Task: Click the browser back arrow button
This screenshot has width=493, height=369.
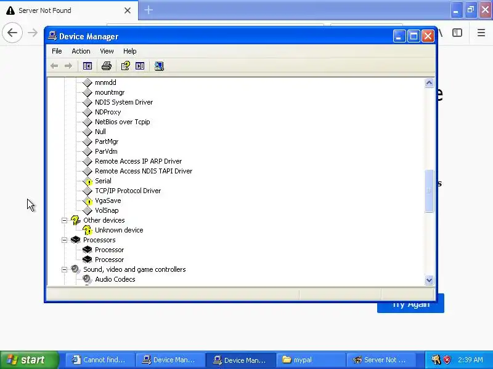Action: (12, 33)
